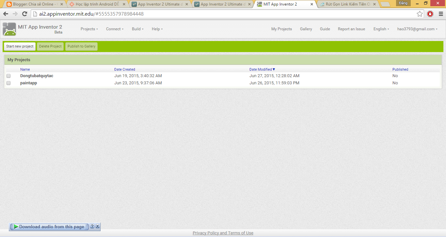Screen dimensions: 446x237
Task: Open a new browser tab
Action: (x=385, y=4)
